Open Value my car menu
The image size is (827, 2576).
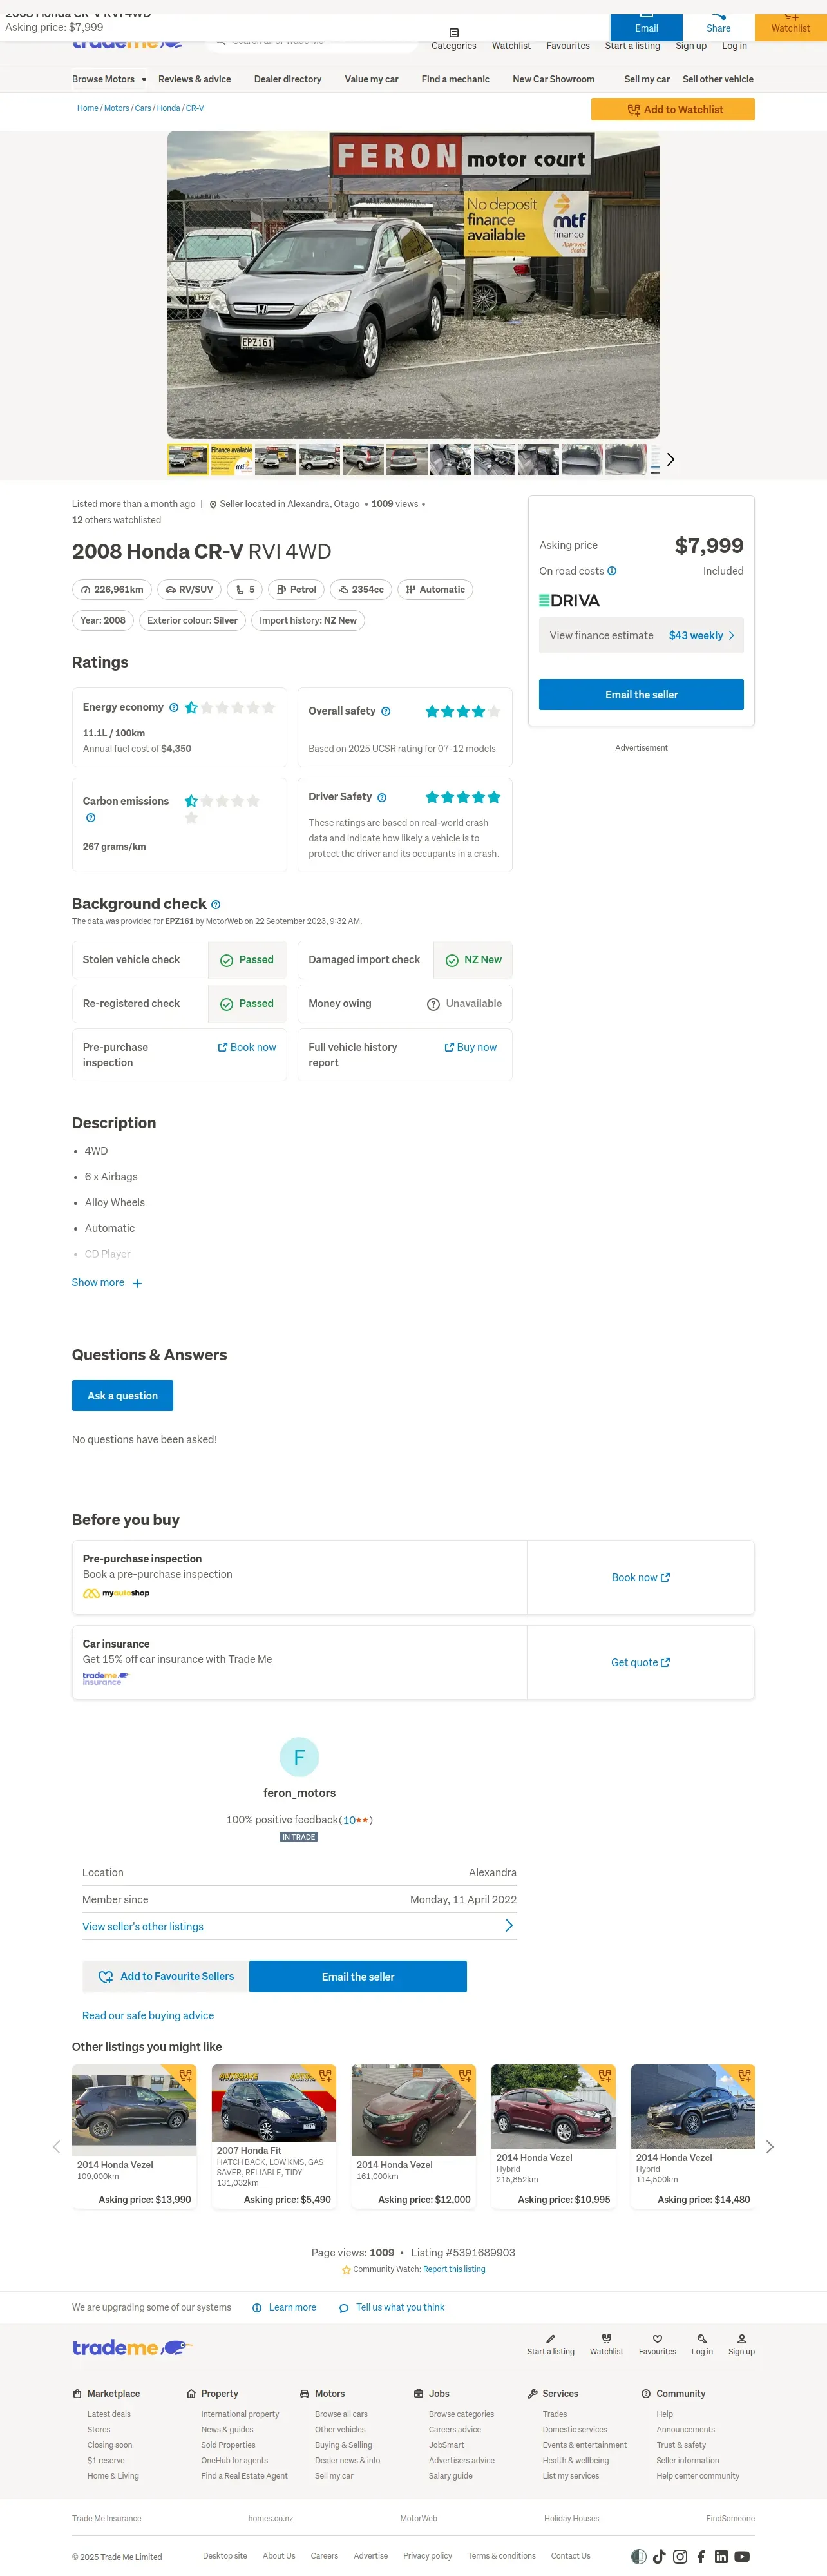point(371,79)
